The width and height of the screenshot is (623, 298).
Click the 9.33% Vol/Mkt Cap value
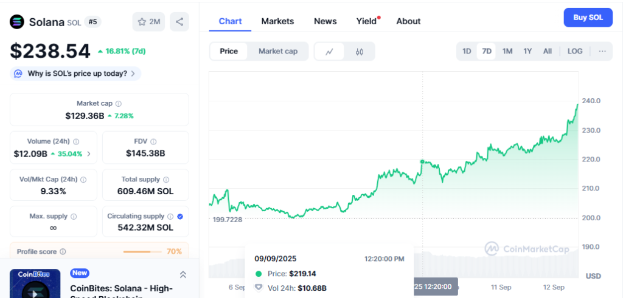(x=54, y=191)
